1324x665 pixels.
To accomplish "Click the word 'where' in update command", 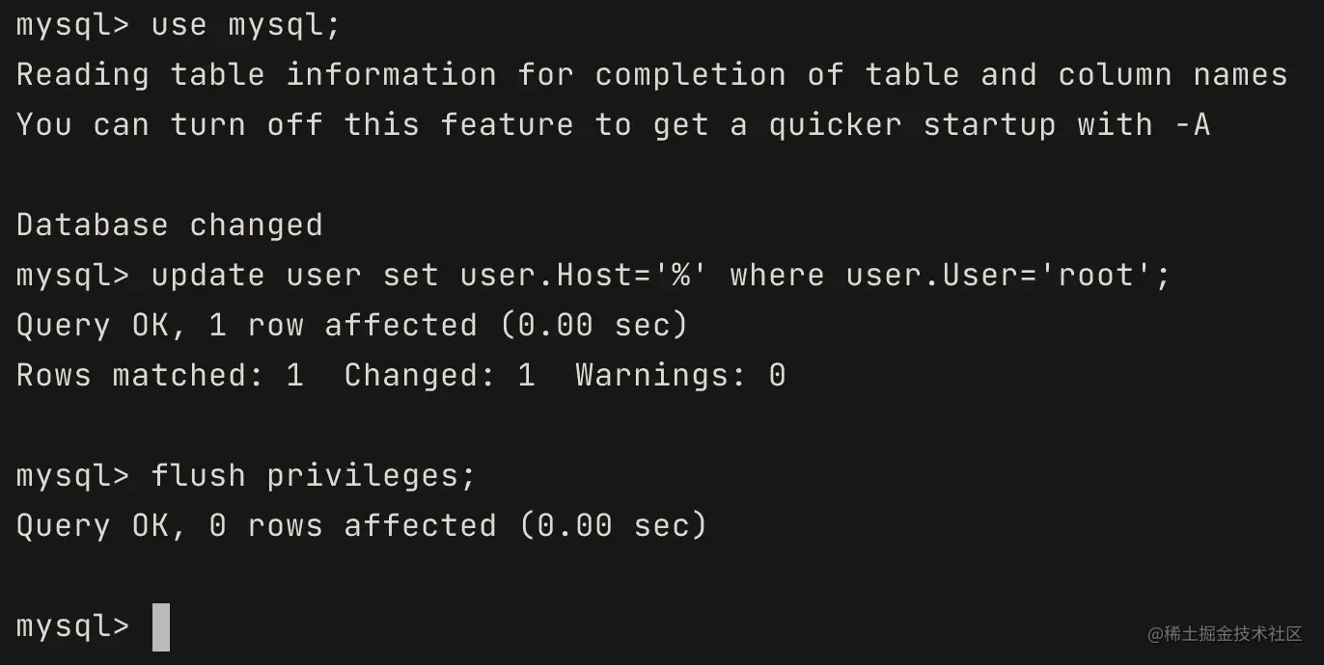I will tap(777, 276).
